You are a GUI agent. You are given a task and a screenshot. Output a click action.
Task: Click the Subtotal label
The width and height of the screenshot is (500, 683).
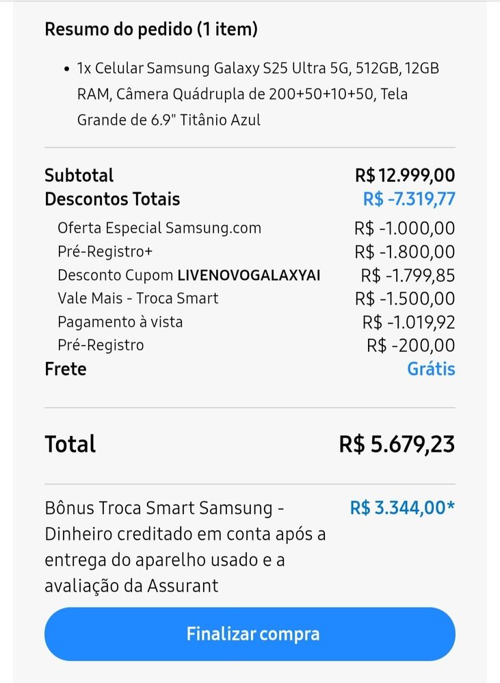[79, 176]
